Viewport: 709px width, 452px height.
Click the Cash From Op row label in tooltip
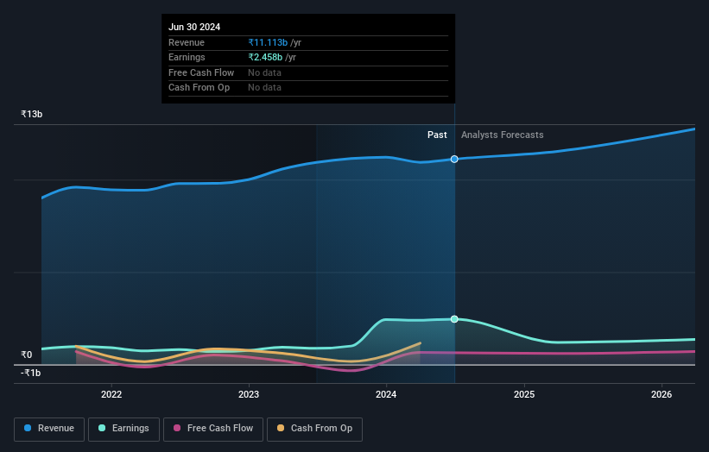coord(199,88)
